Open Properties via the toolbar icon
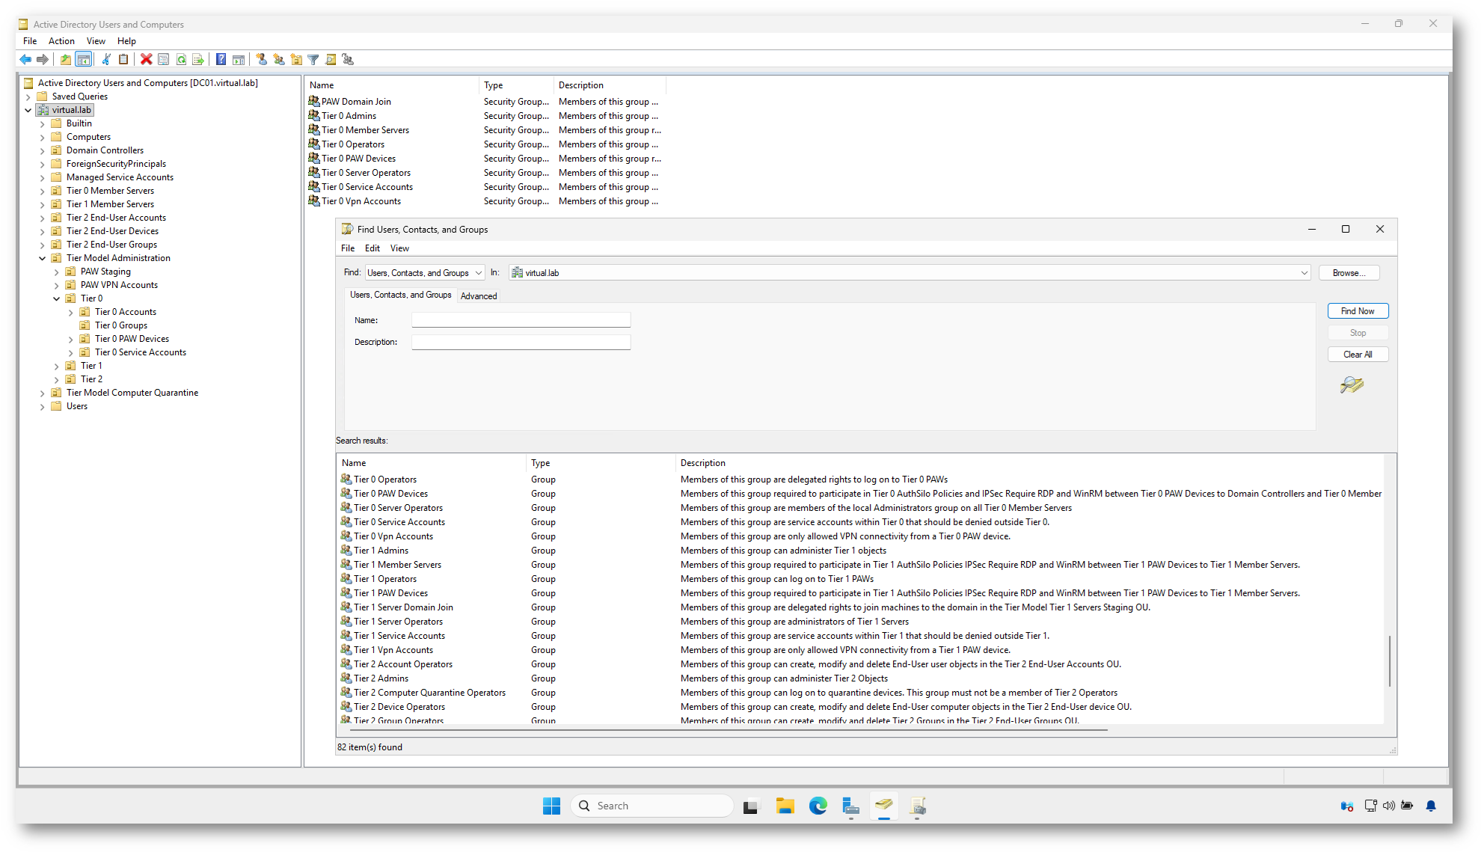This screenshot has height=855, width=1484. (x=163, y=59)
